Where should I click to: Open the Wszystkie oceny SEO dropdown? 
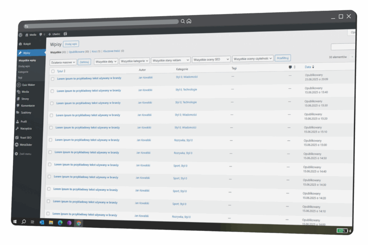click(x=211, y=59)
